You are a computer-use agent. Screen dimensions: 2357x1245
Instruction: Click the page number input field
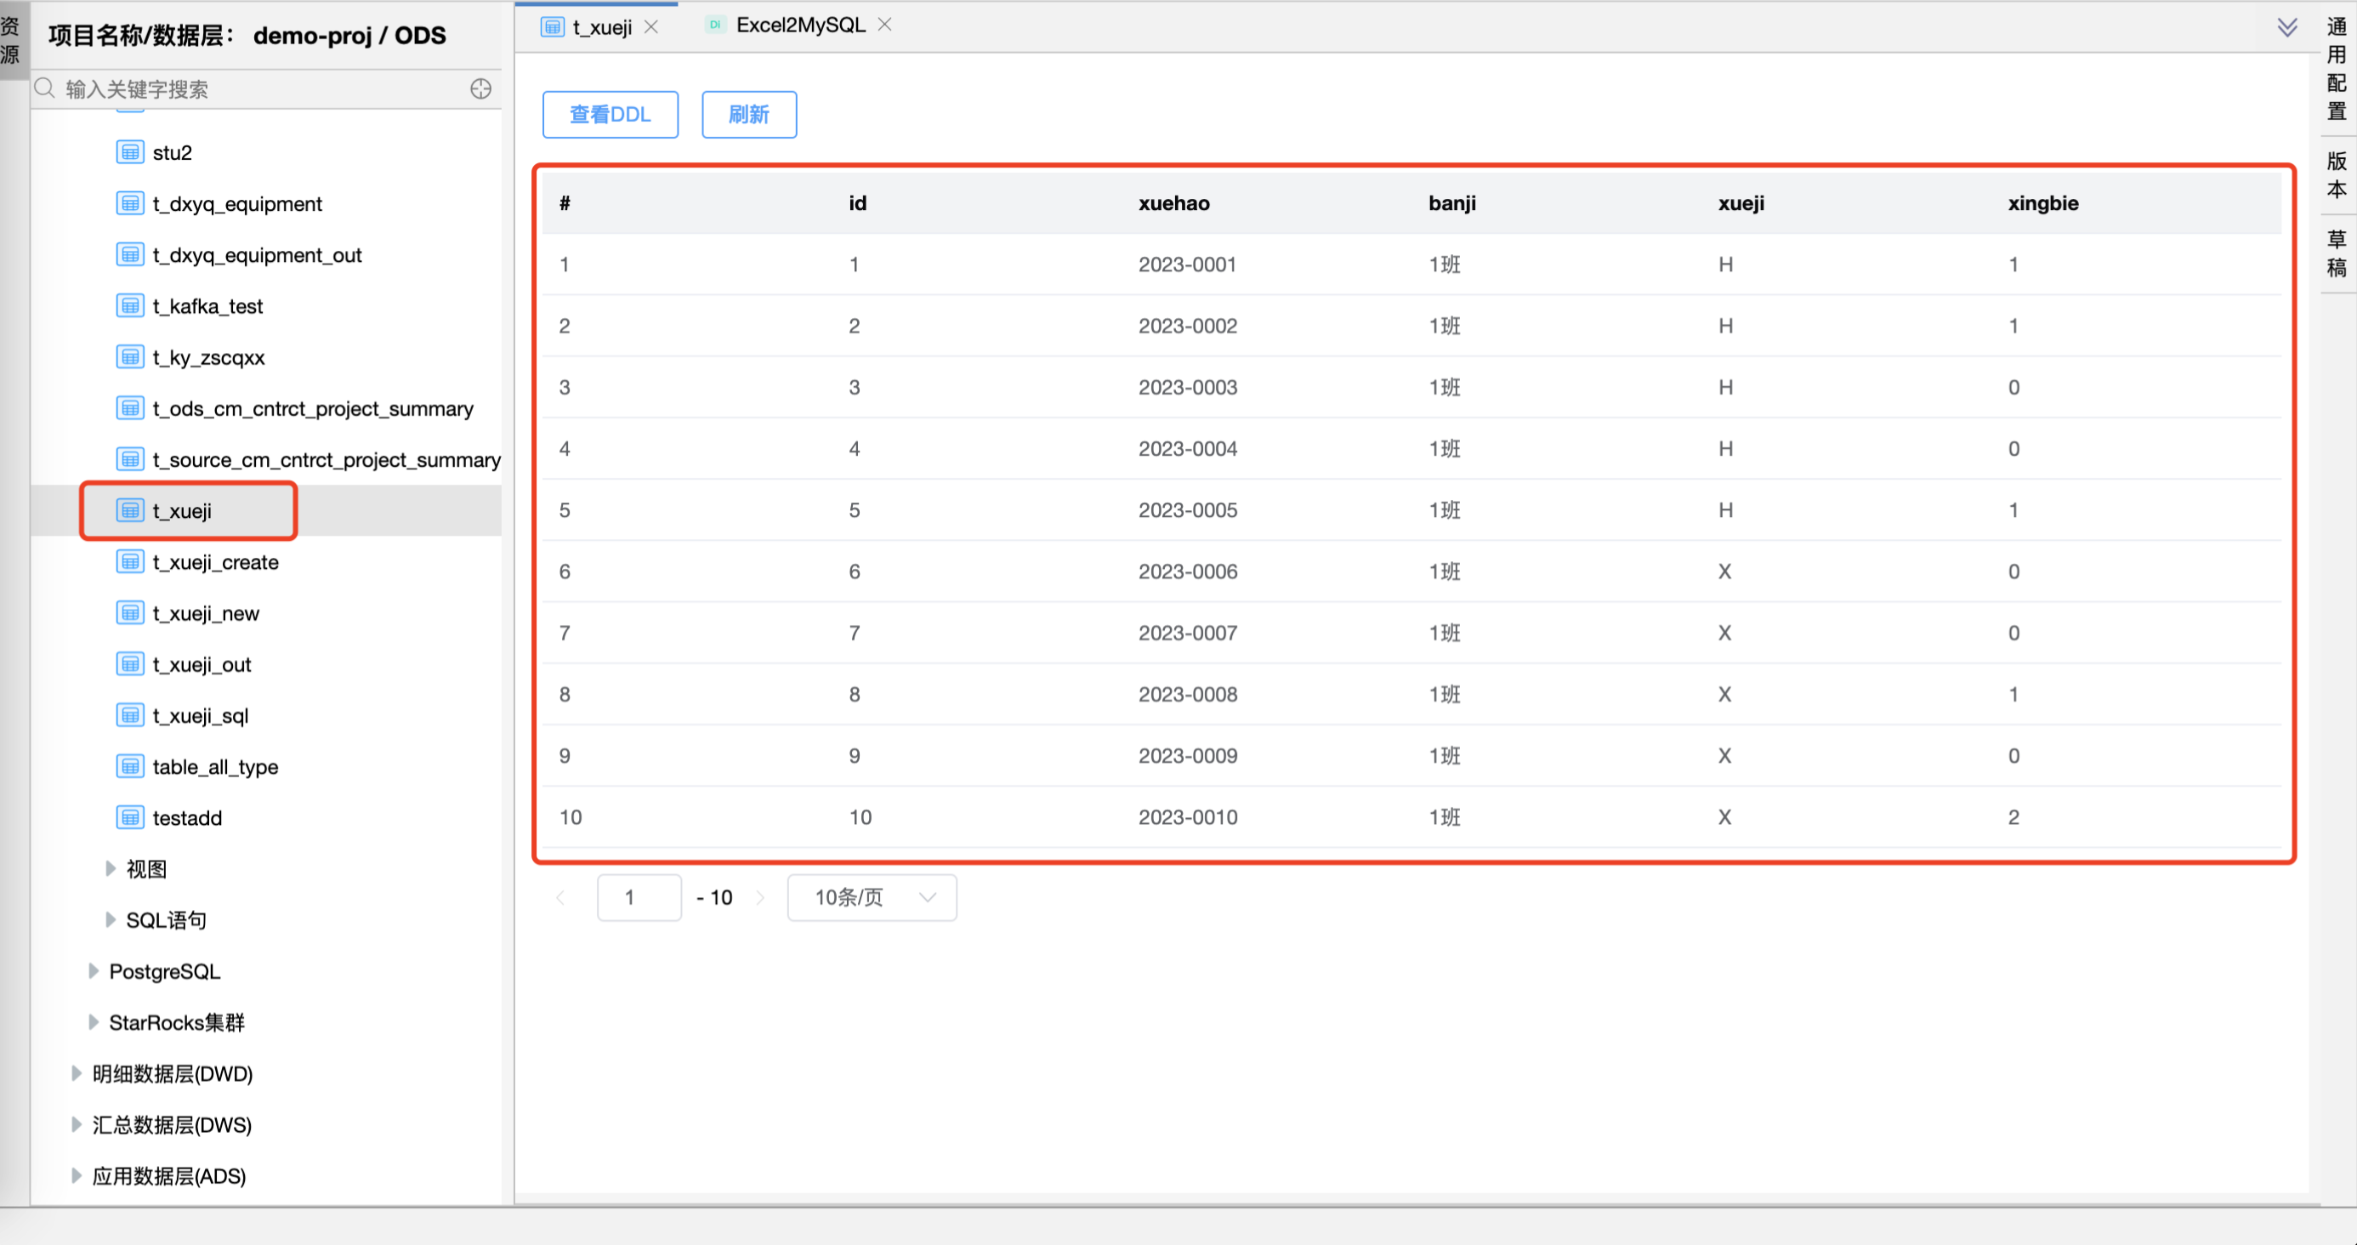click(x=639, y=897)
